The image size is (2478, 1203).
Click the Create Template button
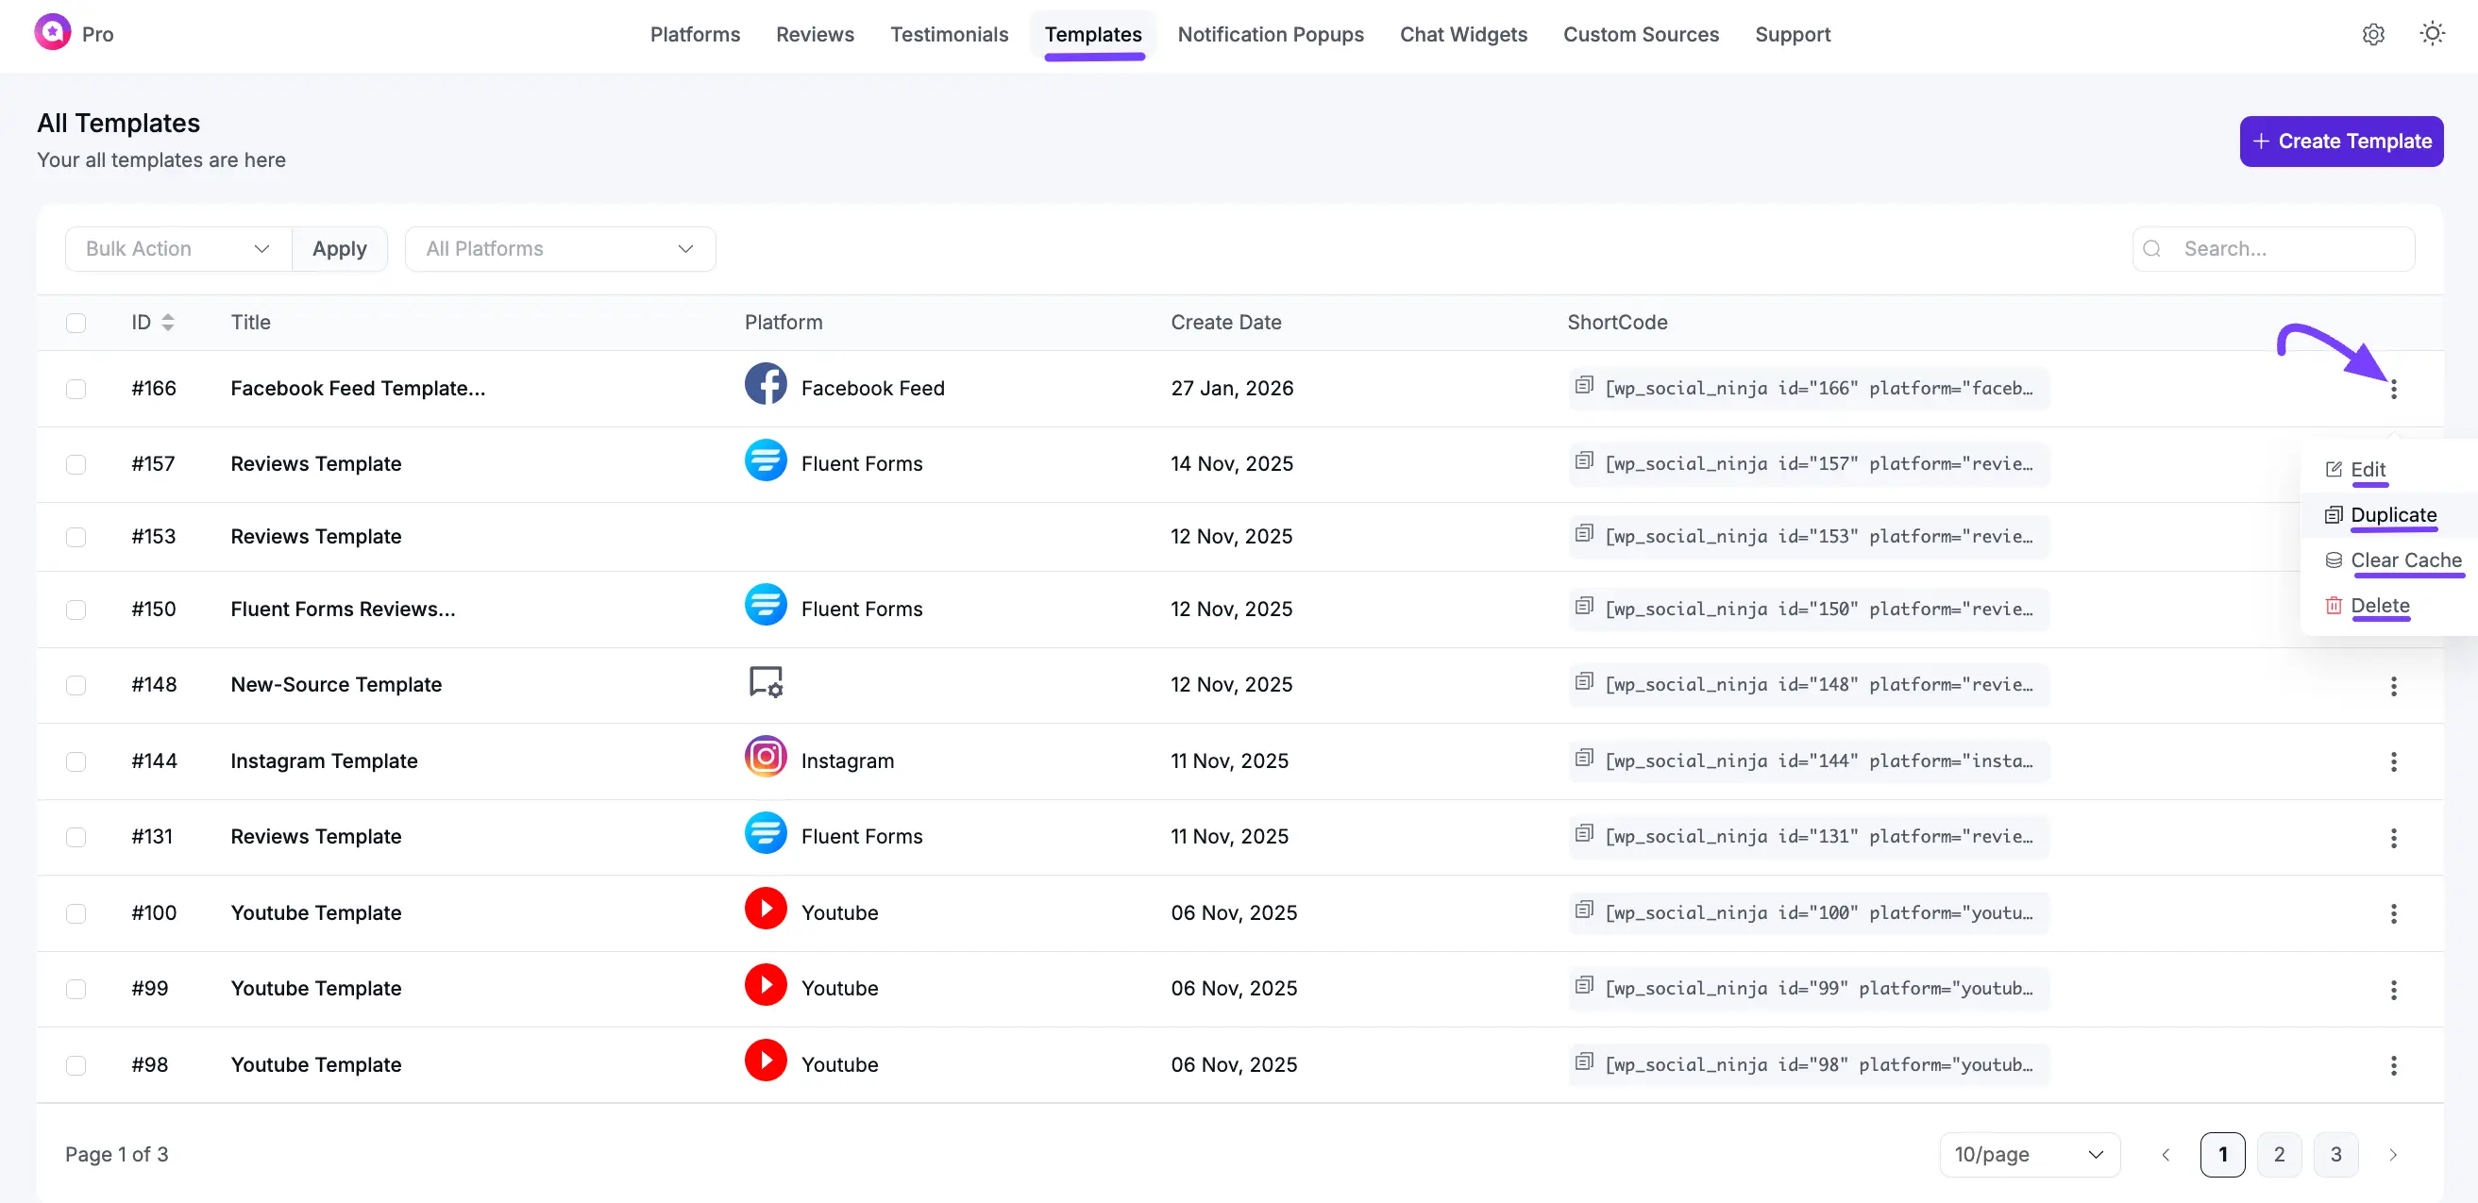[2341, 141]
